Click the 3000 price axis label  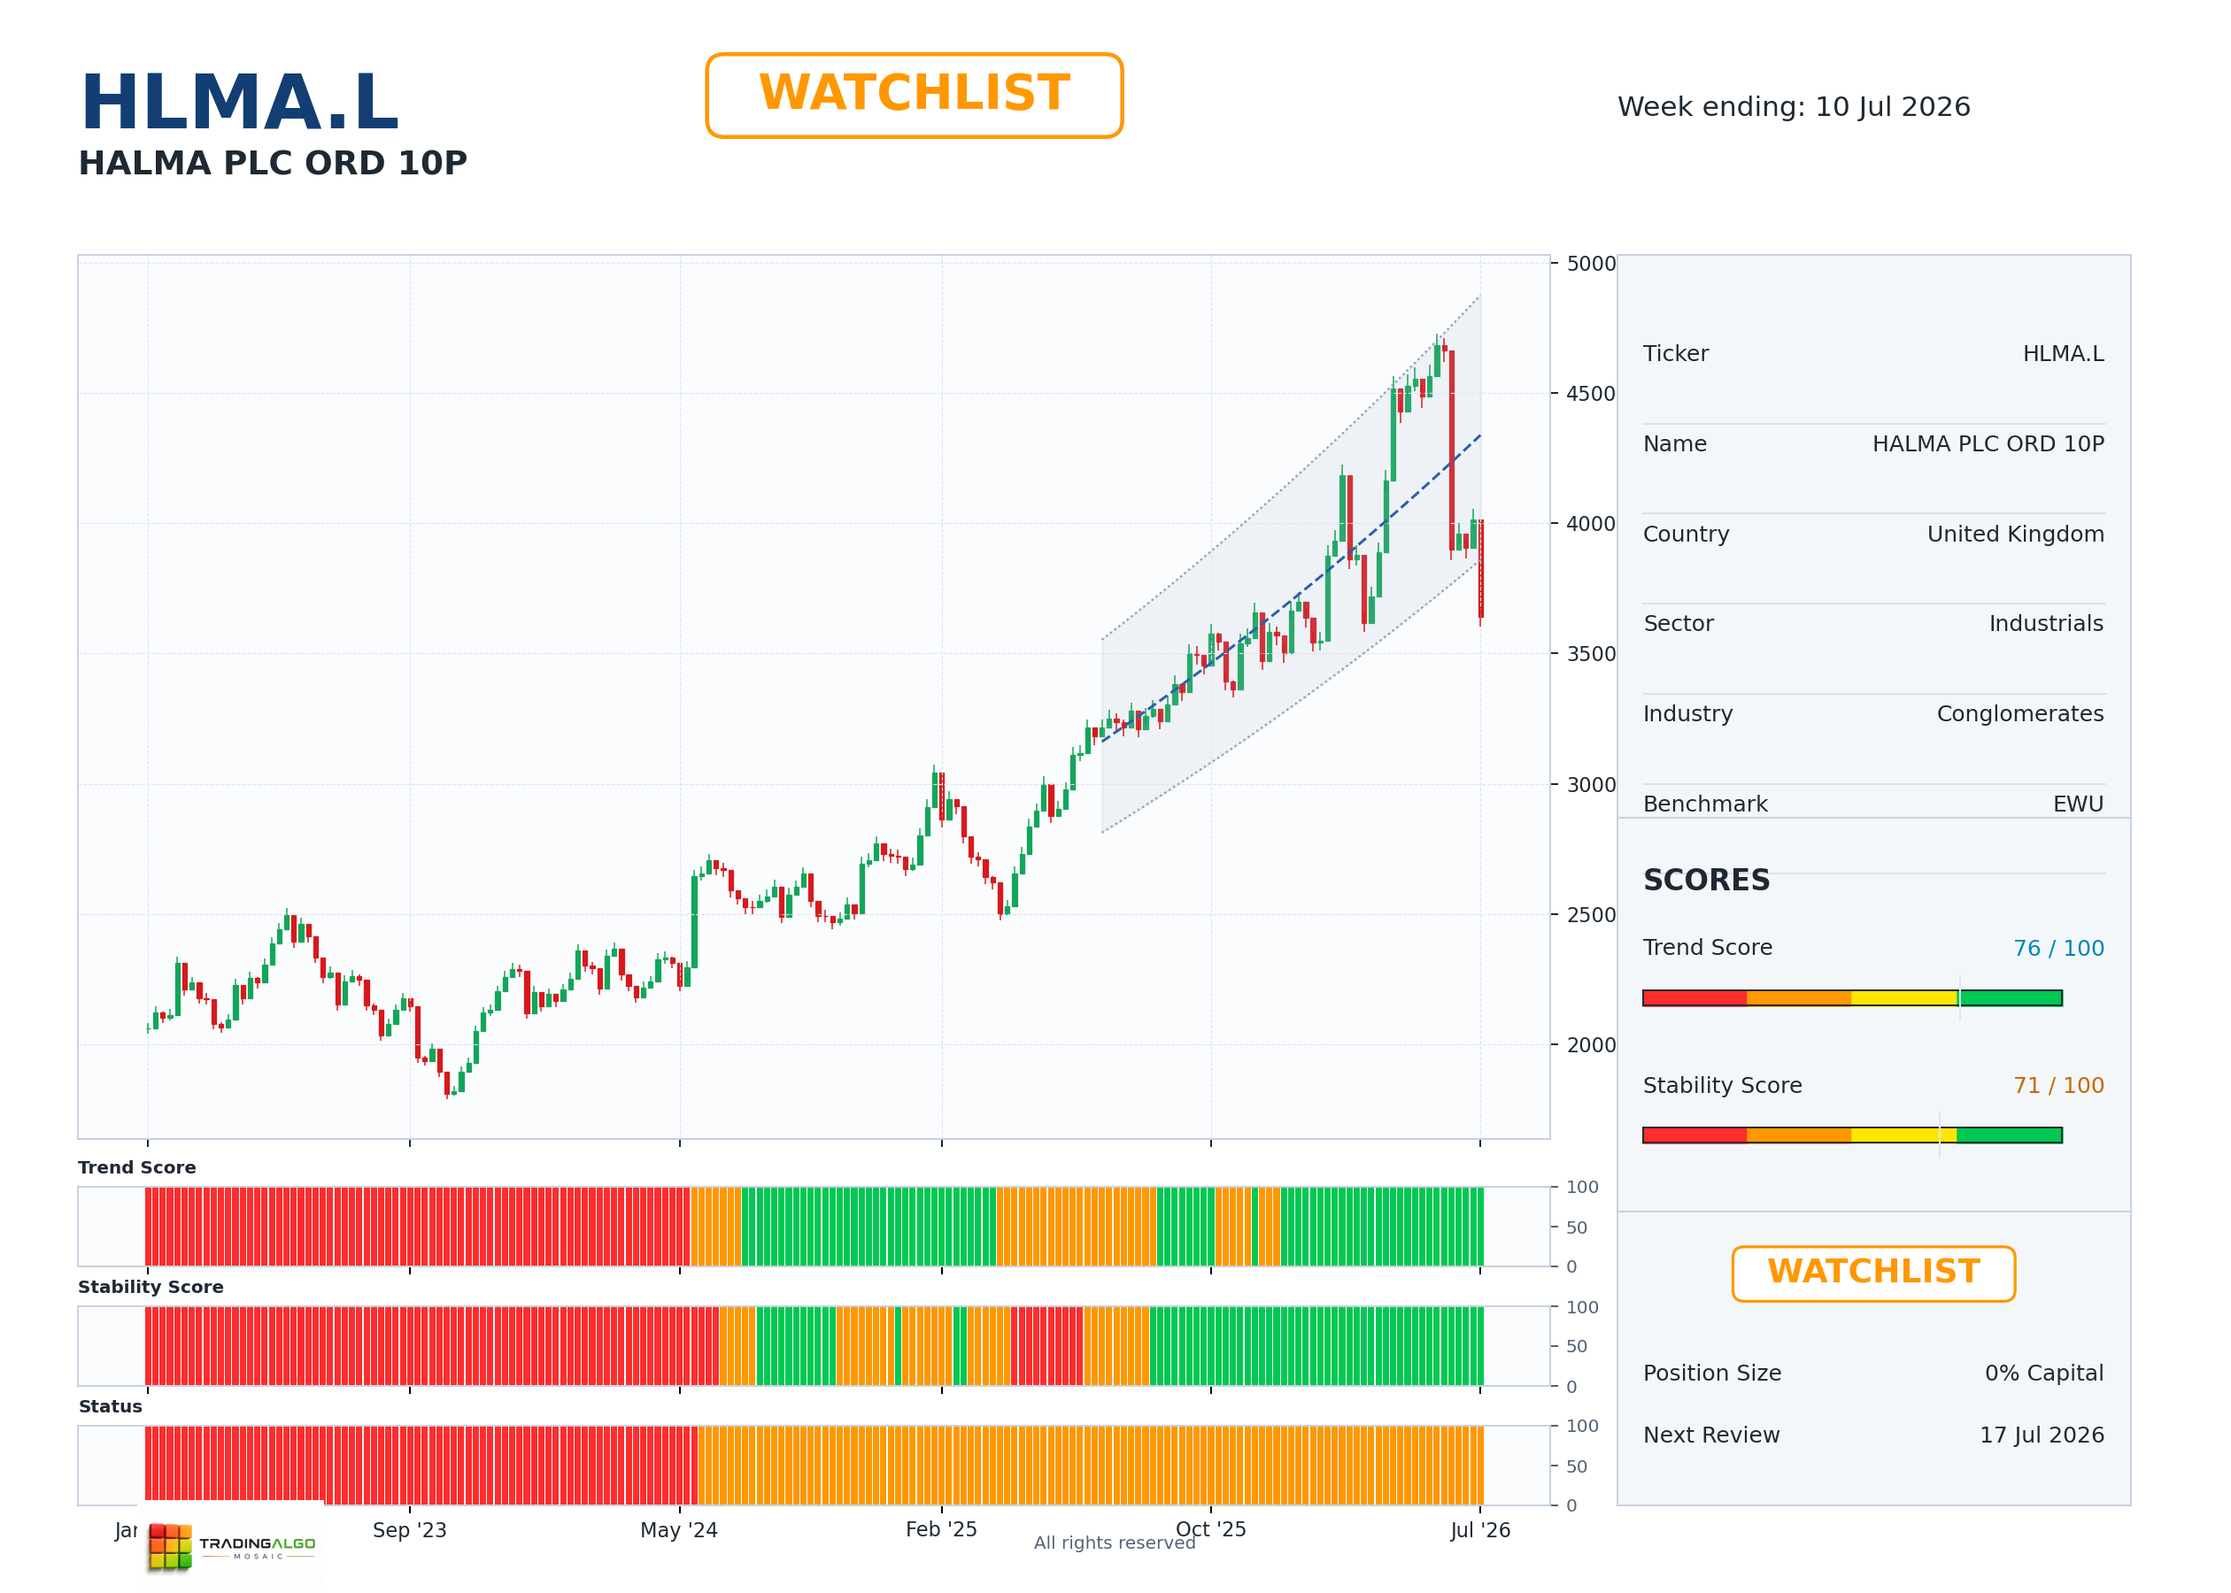tap(1590, 784)
